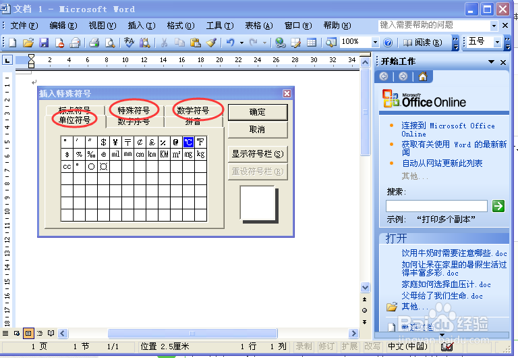Click the New blank document icon

[x=12, y=43]
